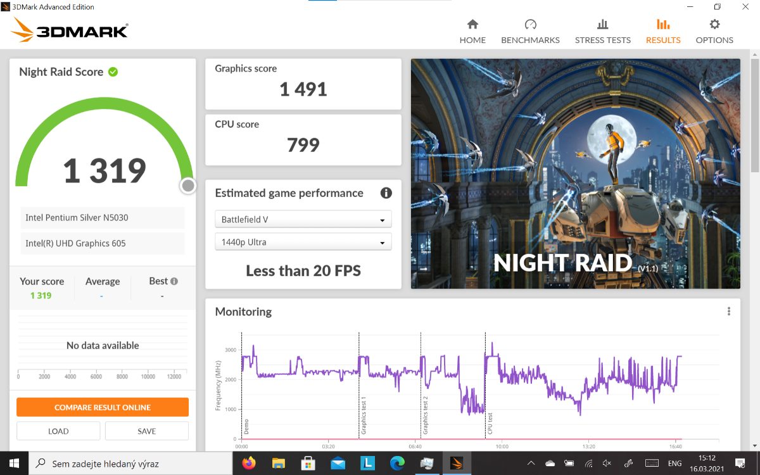Click the score gauge end knob

(188, 186)
